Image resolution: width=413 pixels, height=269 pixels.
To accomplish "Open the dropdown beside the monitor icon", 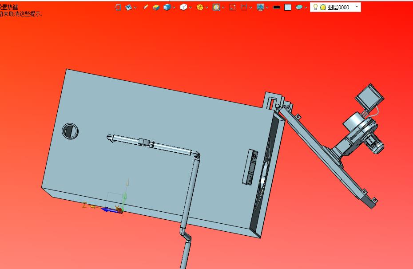I will 267,8.
